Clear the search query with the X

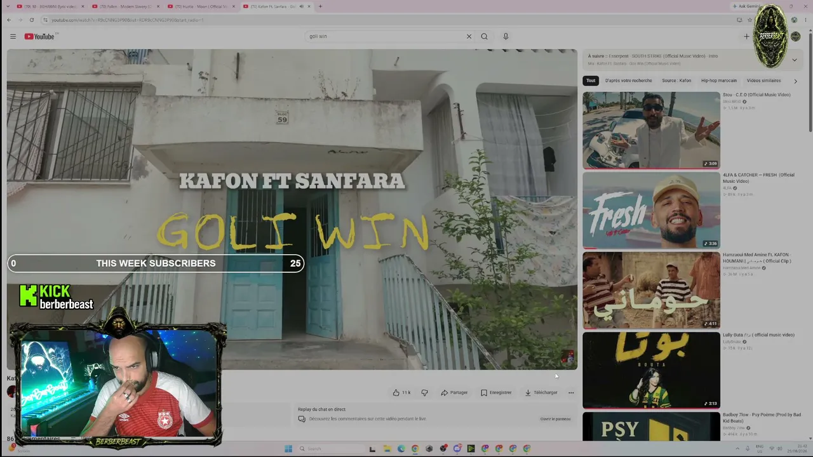pos(469,36)
